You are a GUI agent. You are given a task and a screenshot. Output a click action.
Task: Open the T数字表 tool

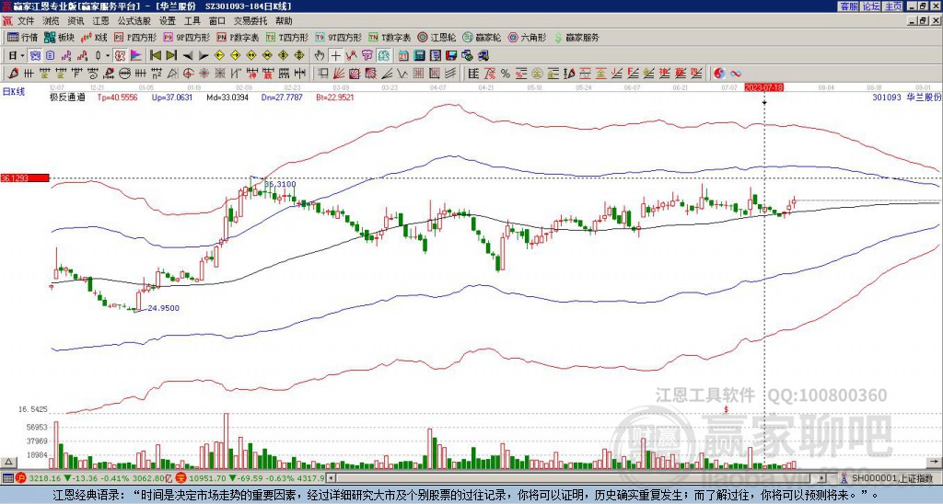point(390,37)
